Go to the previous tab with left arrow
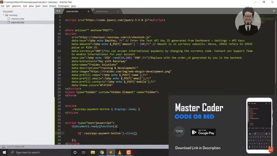Image resolution: width=277 pixels, height=156 pixels. tap(57, 11)
